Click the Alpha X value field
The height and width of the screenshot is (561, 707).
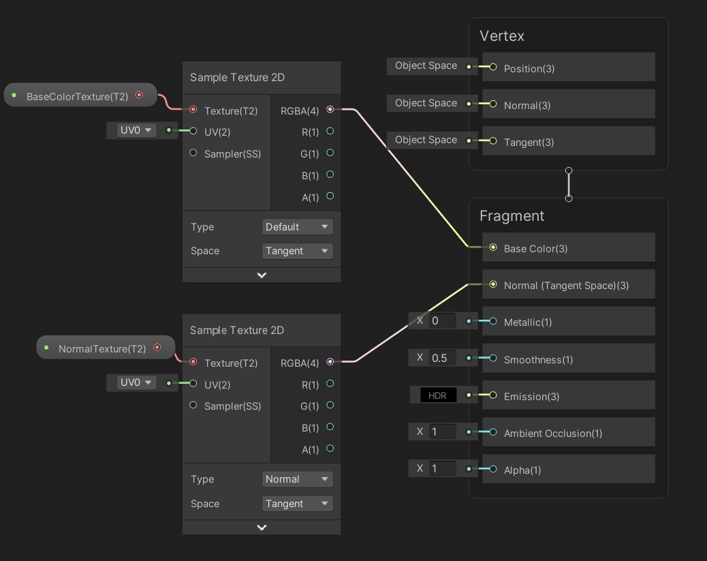(442, 469)
